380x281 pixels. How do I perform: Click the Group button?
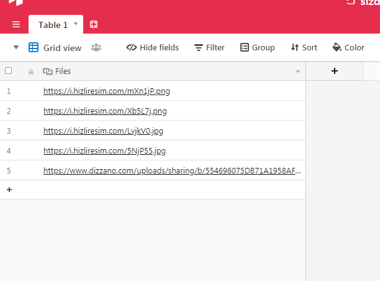257,47
